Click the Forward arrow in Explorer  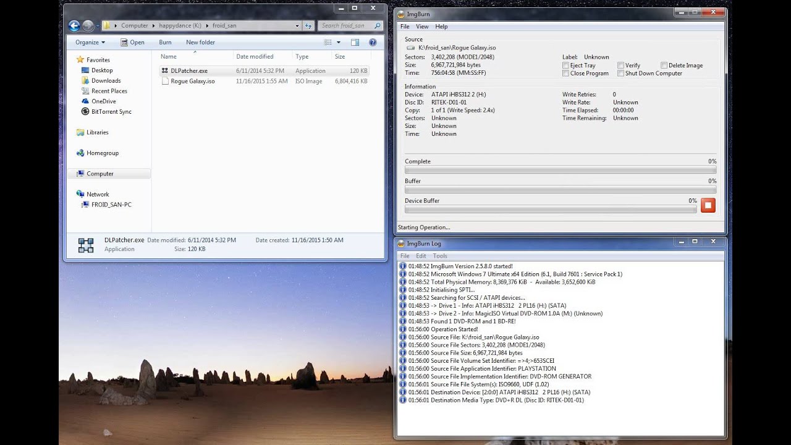coord(88,25)
